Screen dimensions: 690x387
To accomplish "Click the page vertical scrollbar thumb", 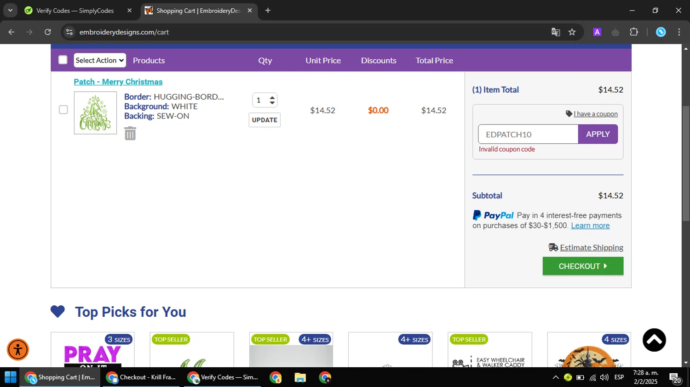I will (x=686, y=163).
